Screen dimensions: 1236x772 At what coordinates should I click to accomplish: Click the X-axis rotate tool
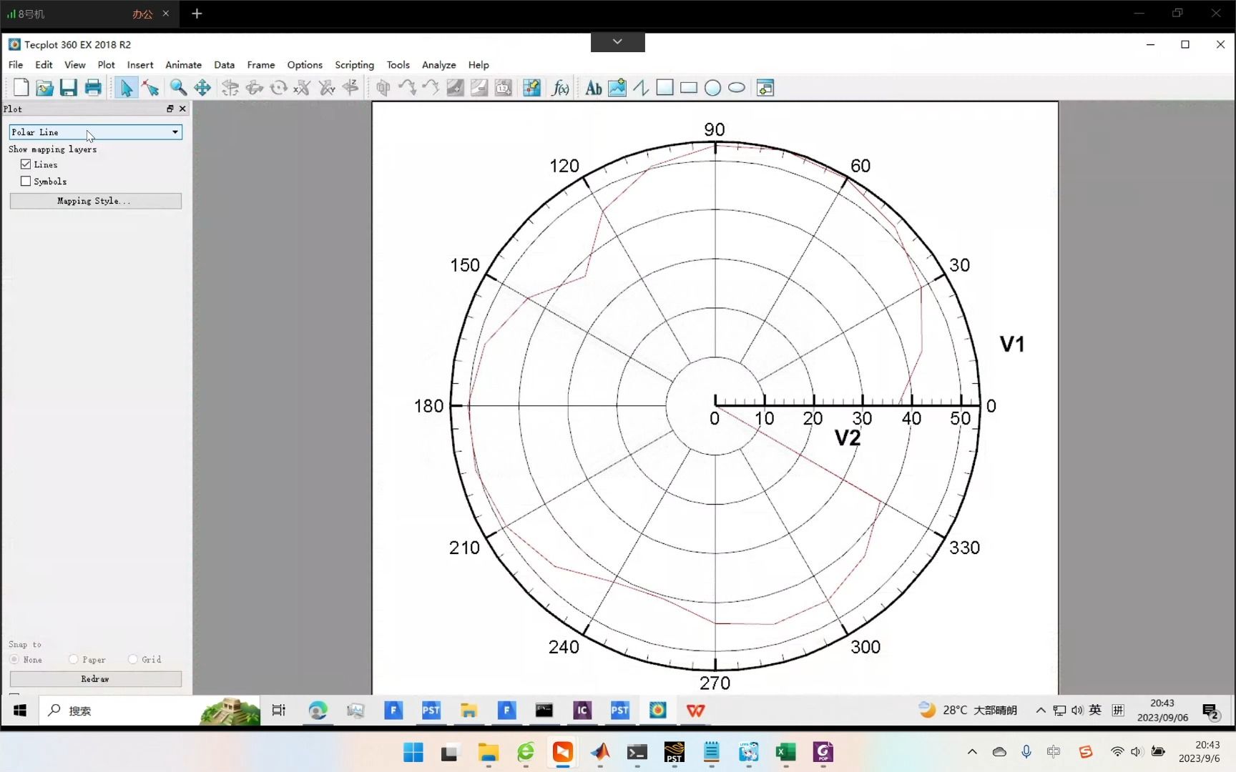coord(303,88)
